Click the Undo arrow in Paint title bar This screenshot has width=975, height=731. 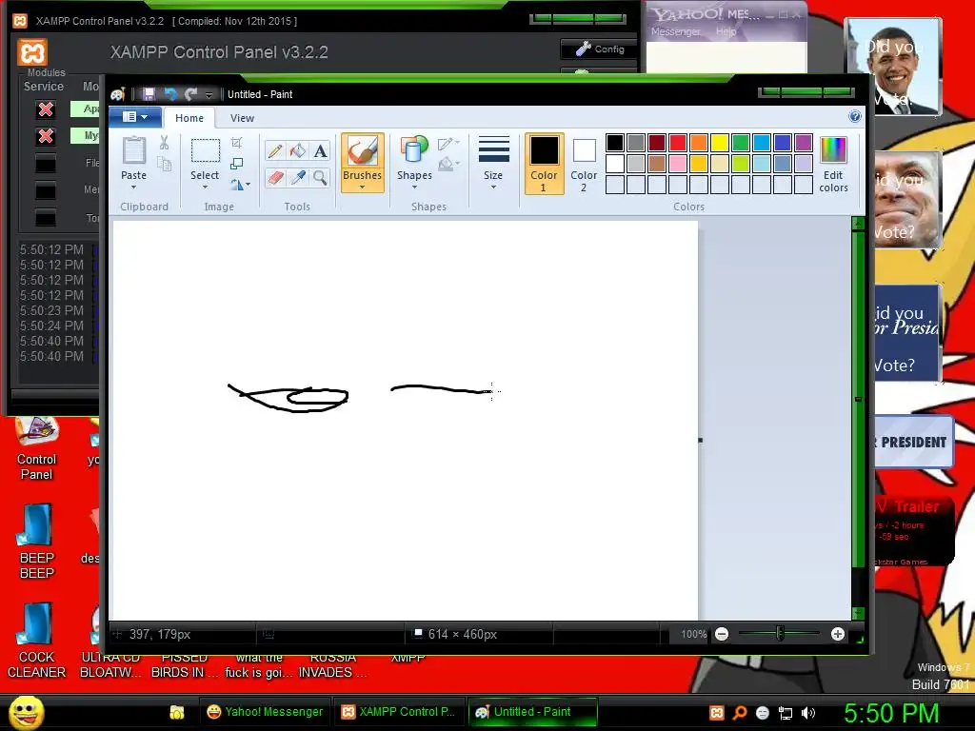click(169, 94)
